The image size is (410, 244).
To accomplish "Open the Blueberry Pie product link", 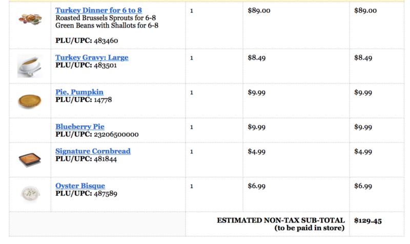I will [x=80, y=126].
